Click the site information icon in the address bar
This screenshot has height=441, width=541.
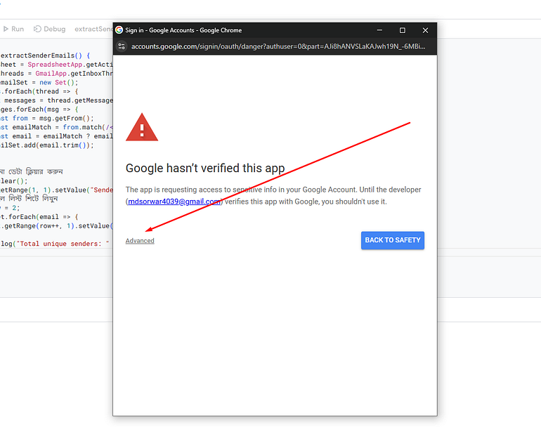[x=122, y=46]
